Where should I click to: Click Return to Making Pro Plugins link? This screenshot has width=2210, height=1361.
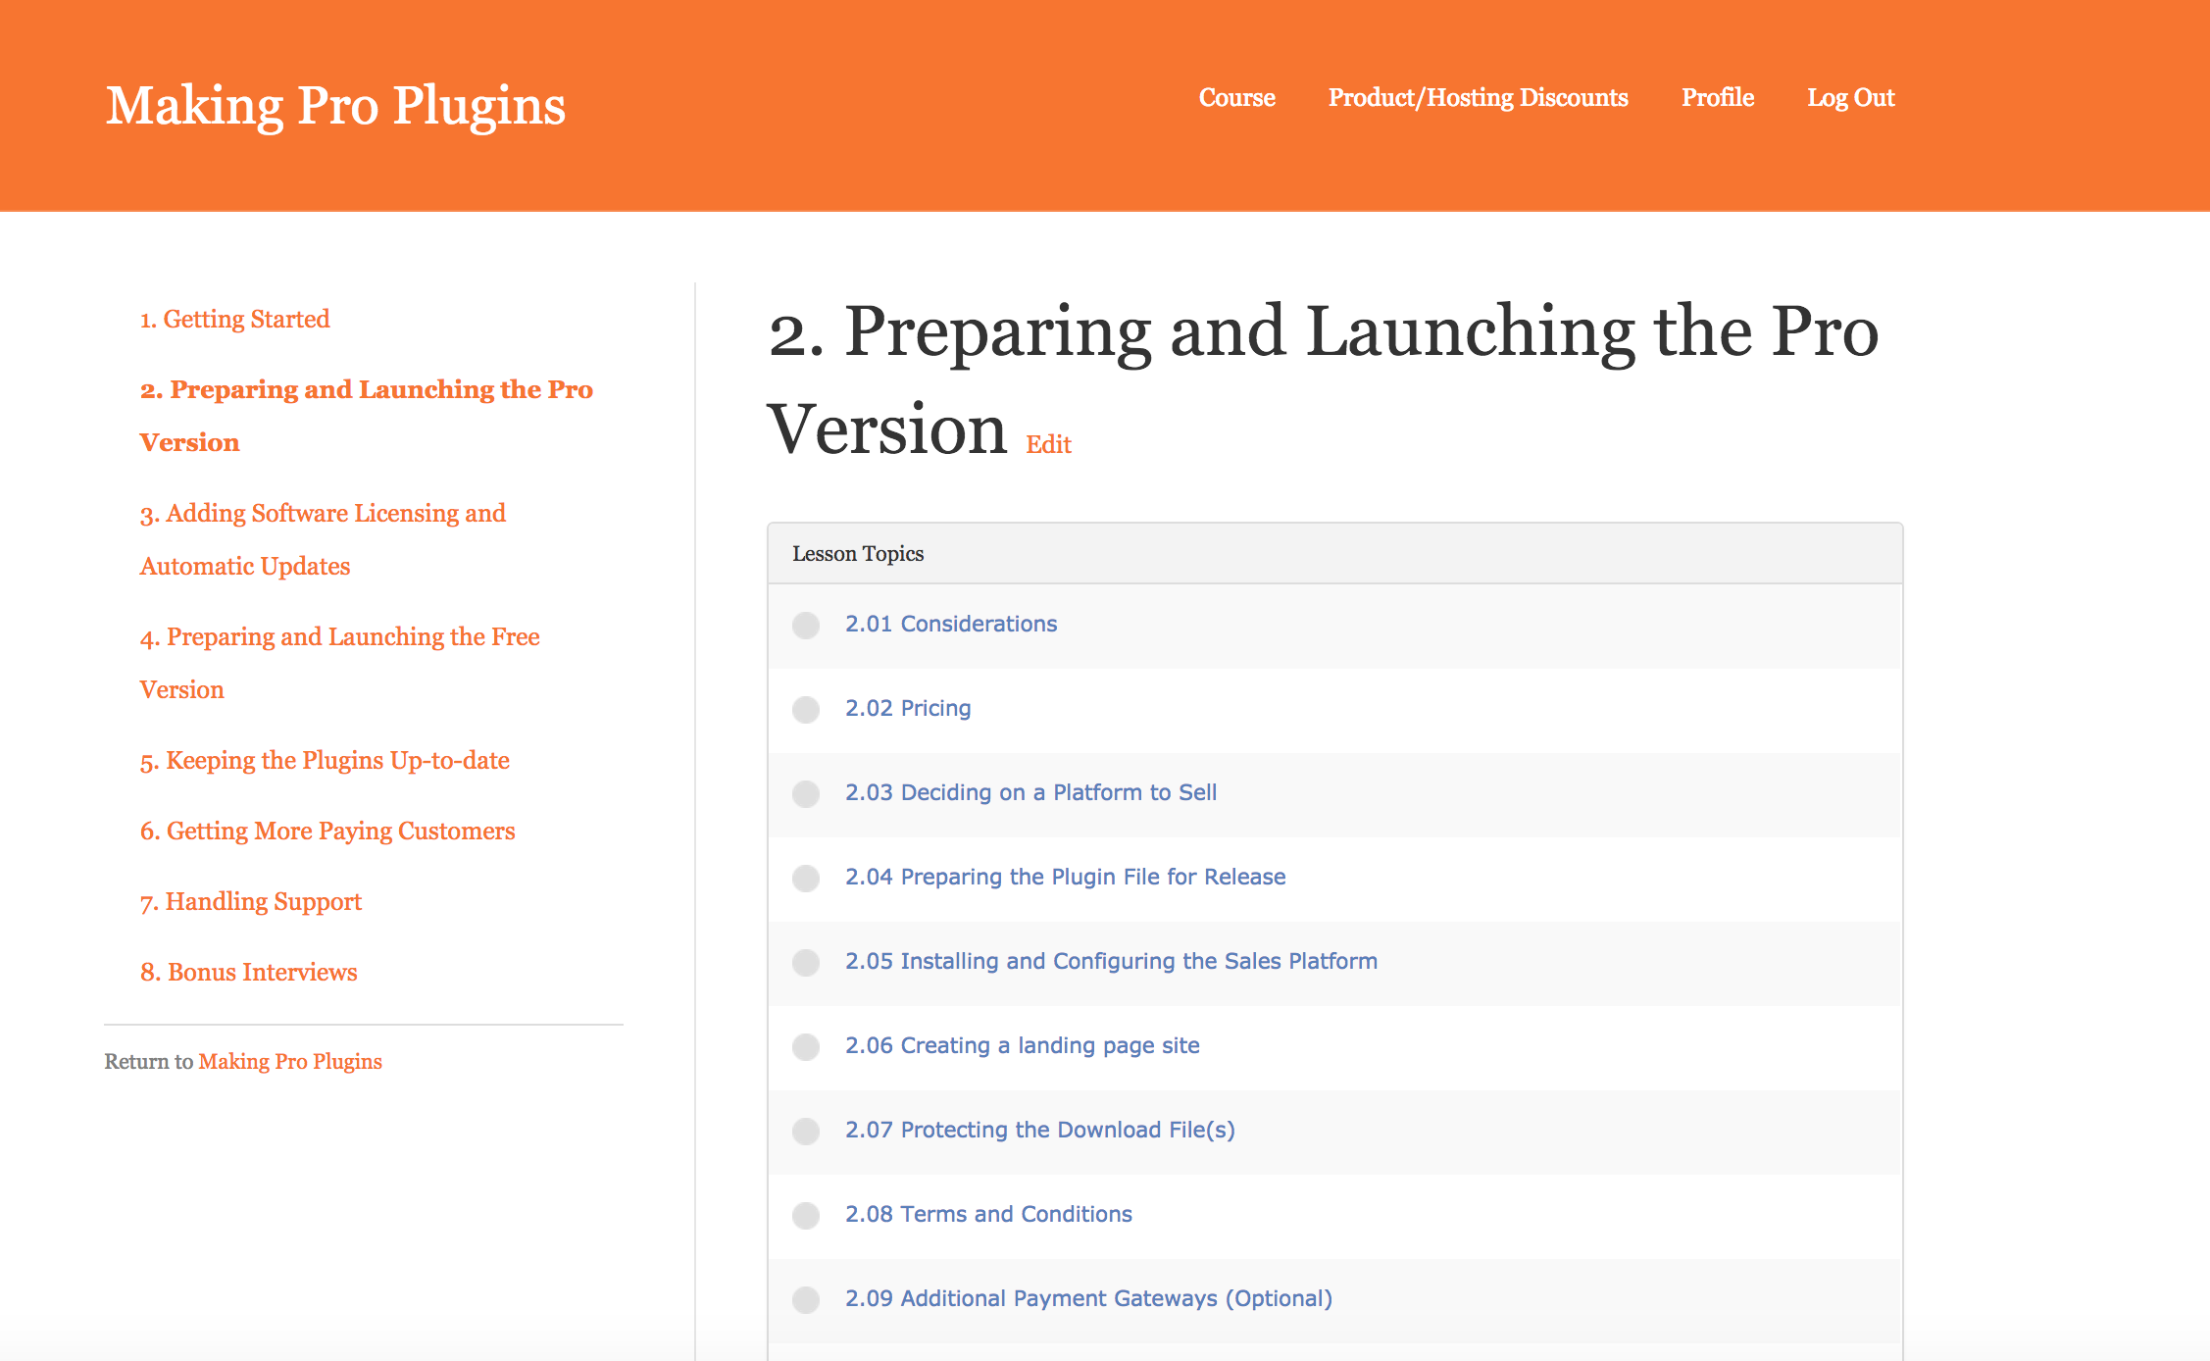coord(290,1061)
